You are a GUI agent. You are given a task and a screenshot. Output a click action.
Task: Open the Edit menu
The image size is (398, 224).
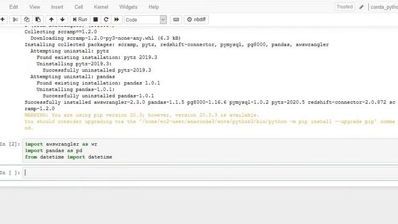(14, 7)
